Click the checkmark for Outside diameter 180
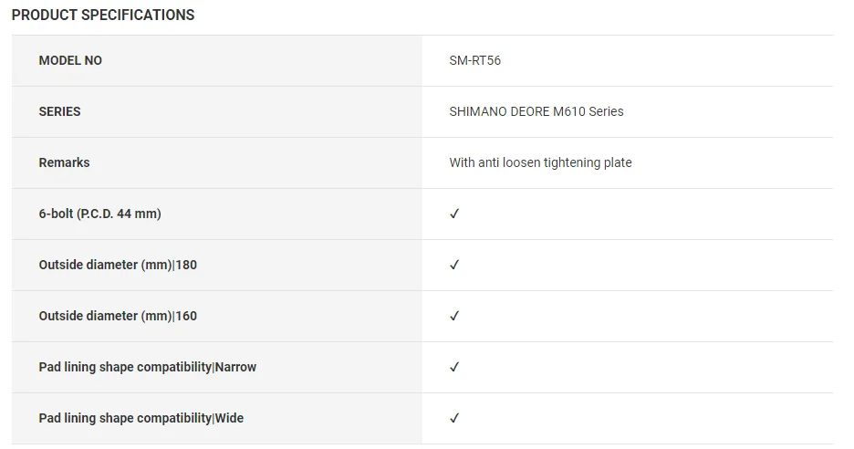This screenshot has height=449, width=854. pos(454,265)
